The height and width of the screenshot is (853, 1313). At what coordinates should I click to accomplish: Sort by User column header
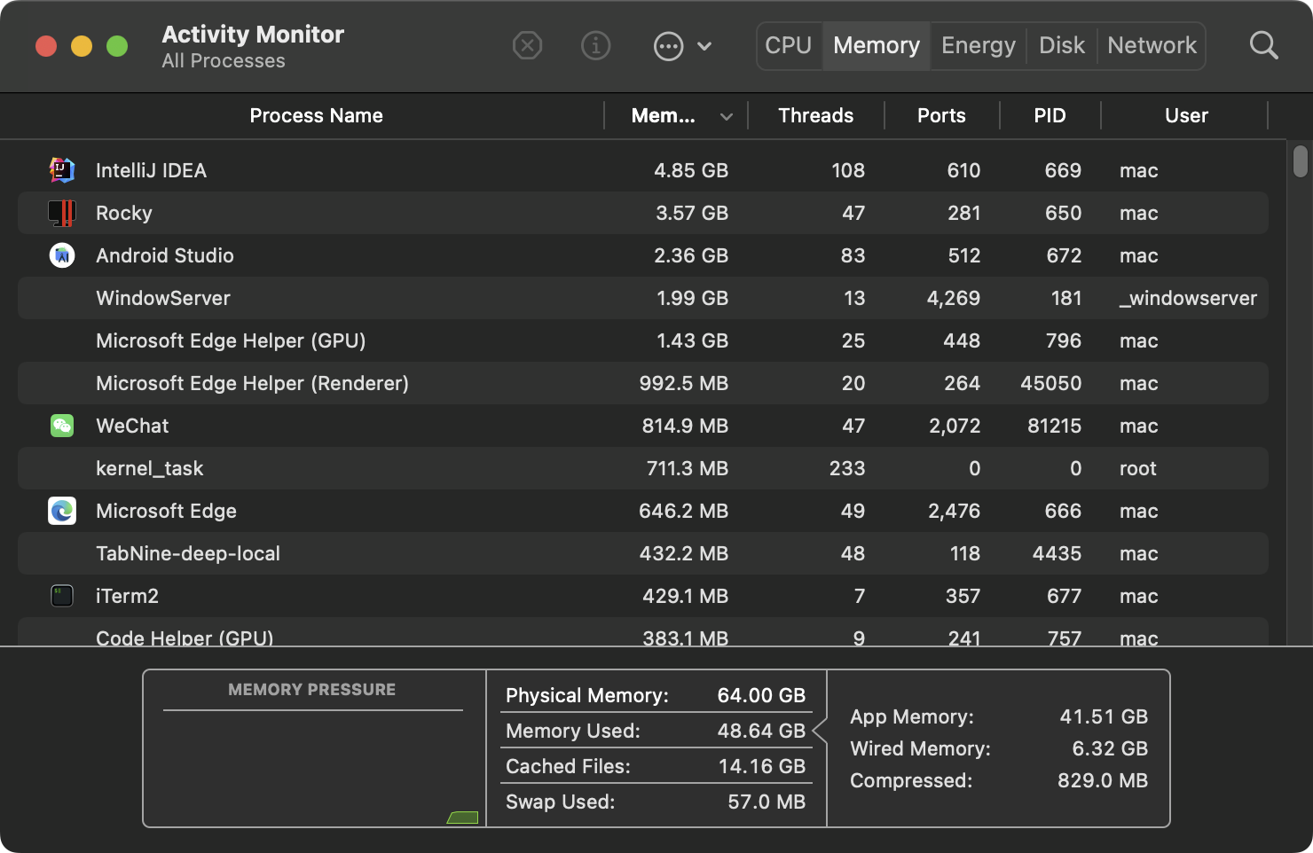pos(1186,115)
